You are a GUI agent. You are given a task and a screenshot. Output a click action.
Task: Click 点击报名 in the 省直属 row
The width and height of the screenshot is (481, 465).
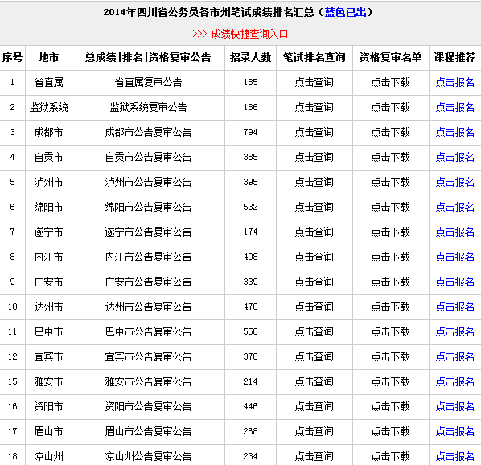click(x=455, y=82)
